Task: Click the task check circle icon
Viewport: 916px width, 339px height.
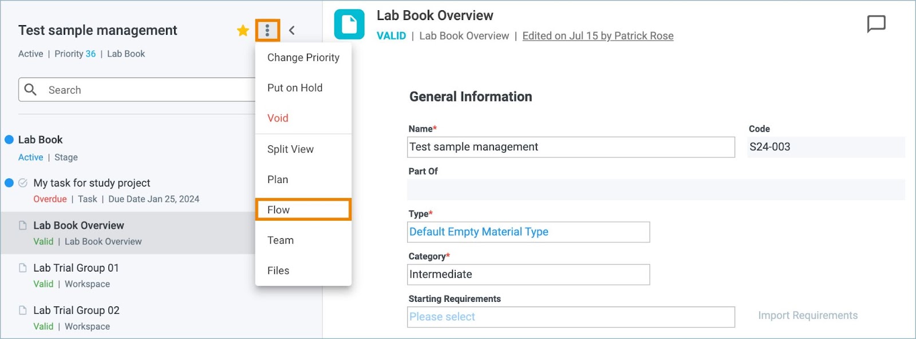Action: pos(23,183)
